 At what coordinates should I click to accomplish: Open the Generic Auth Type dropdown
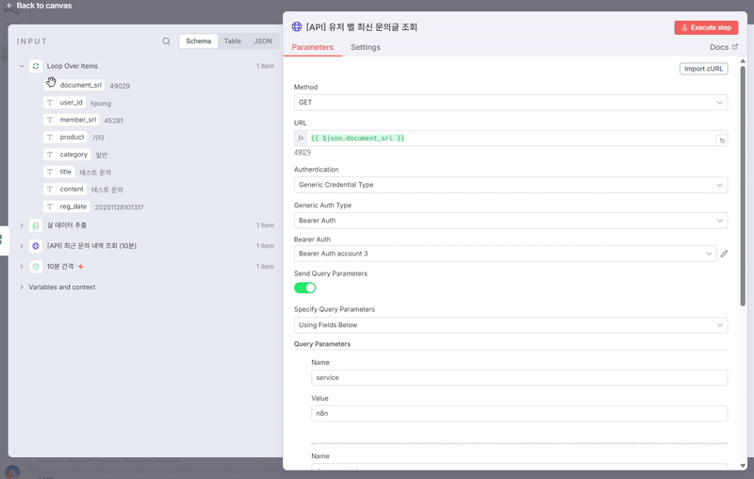(511, 221)
